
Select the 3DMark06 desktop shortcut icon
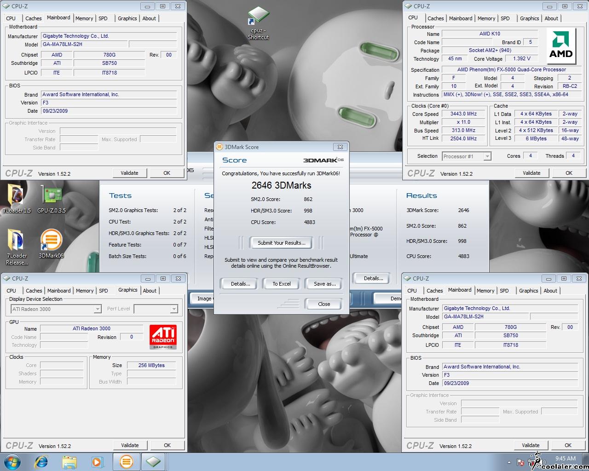[51, 244]
